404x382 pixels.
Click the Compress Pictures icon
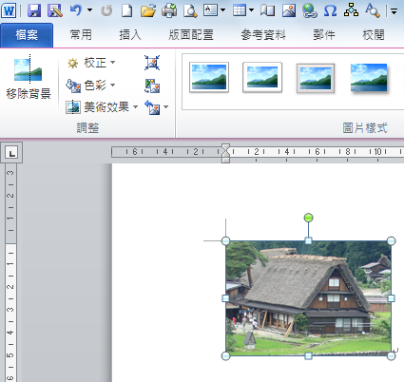tap(152, 63)
